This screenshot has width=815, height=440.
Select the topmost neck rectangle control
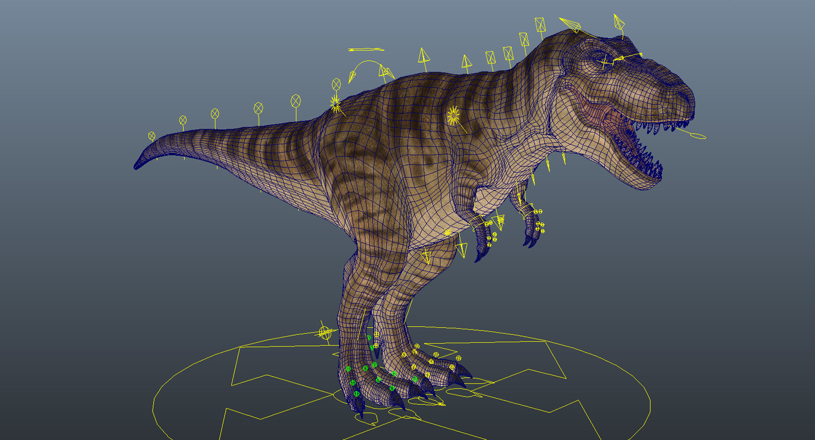point(540,24)
